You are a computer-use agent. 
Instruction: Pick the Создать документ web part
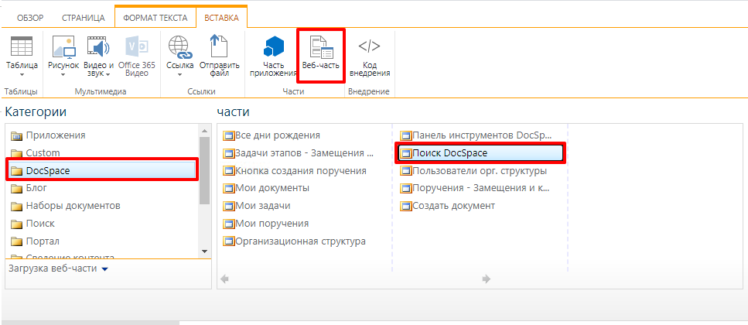[x=447, y=206]
